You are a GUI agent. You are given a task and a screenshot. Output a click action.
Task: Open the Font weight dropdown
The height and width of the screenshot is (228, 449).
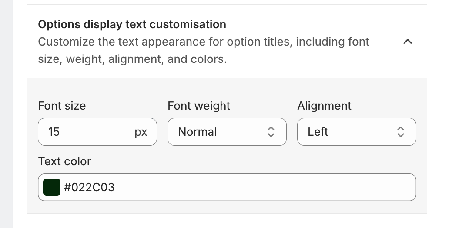[227, 132]
